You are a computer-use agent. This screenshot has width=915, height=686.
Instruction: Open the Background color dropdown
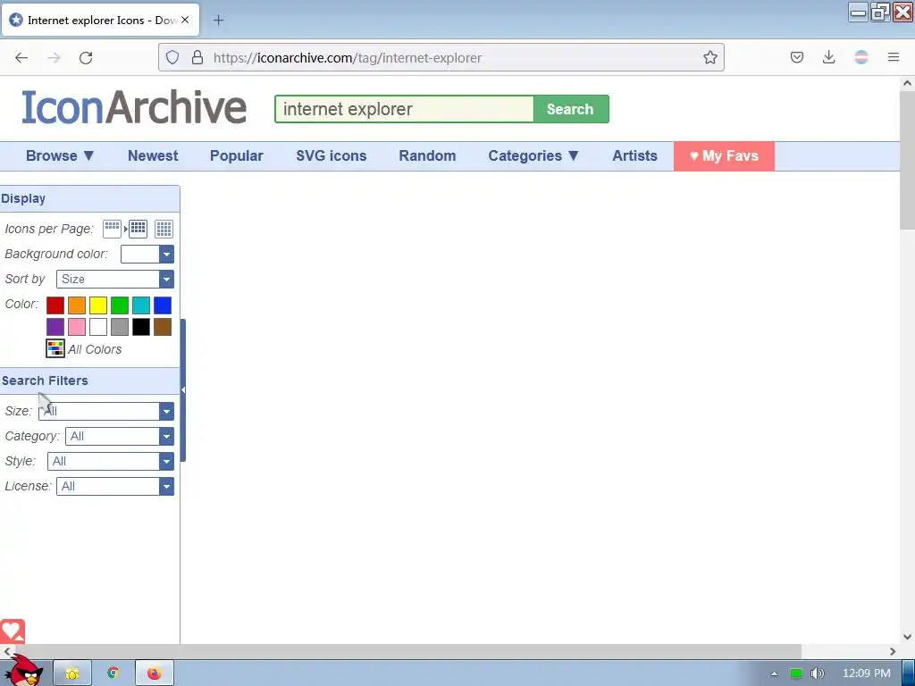pyautogui.click(x=147, y=255)
